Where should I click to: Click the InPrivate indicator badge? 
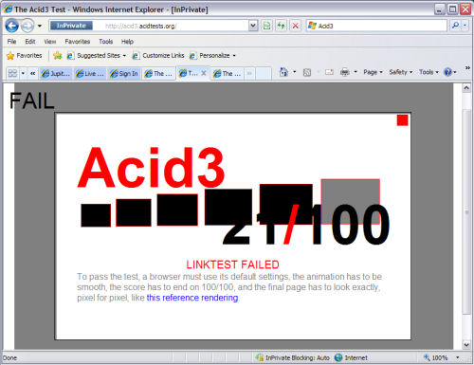71,26
